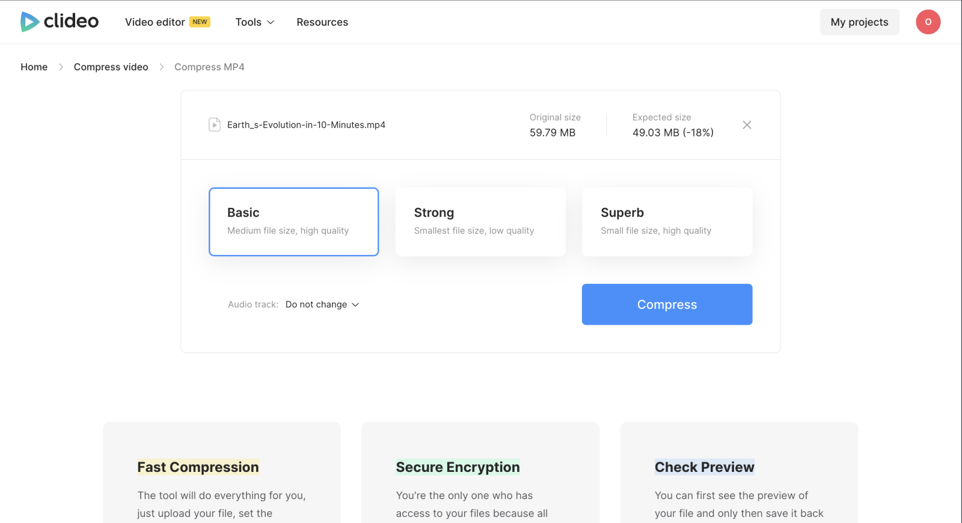The image size is (962, 523).
Task: Click the Clideo logo
Action: [60, 22]
